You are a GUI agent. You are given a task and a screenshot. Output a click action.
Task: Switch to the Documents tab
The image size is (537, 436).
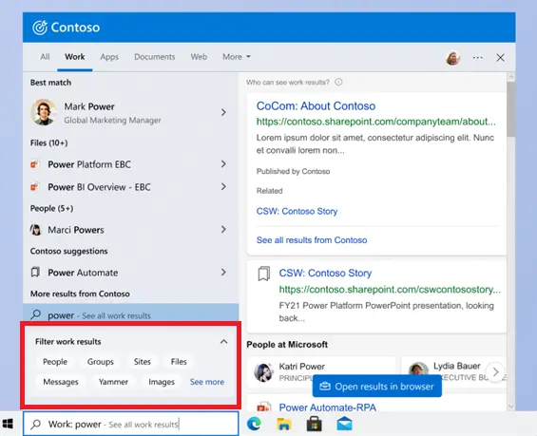(x=155, y=57)
